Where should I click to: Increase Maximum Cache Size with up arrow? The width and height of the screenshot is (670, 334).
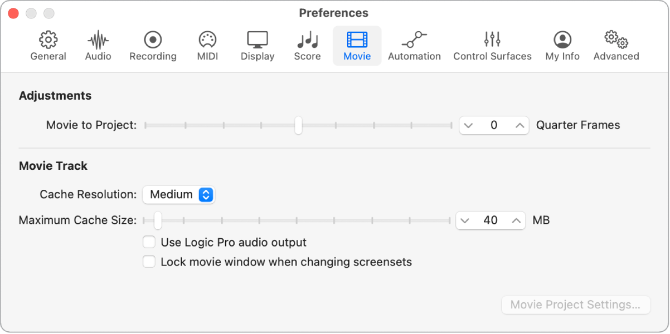click(x=517, y=220)
